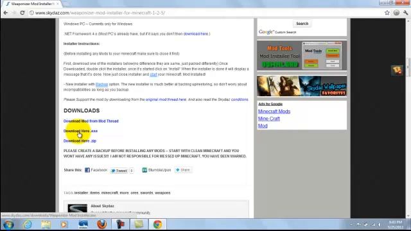Open the Mine Craft ad link
Image resolution: width=411 pixels, height=231 pixels.
268,119
